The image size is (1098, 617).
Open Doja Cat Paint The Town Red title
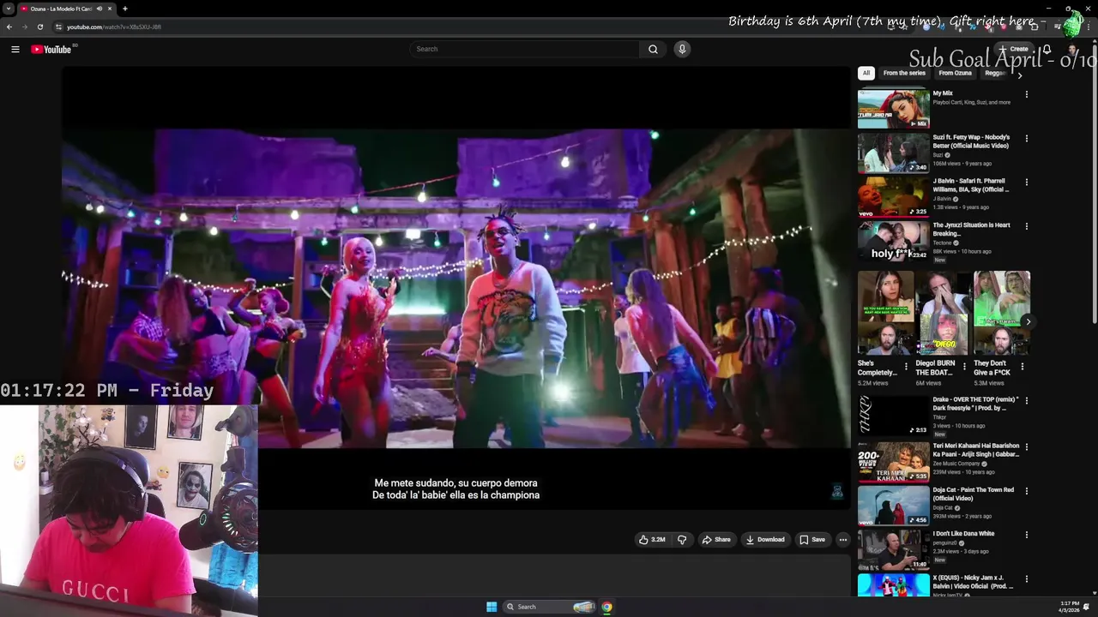[973, 494]
